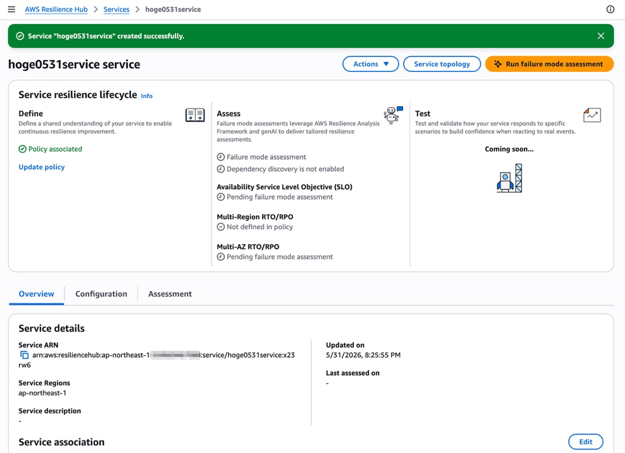Run failure mode assessment
This screenshot has height=453, width=625.
click(549, 64)
